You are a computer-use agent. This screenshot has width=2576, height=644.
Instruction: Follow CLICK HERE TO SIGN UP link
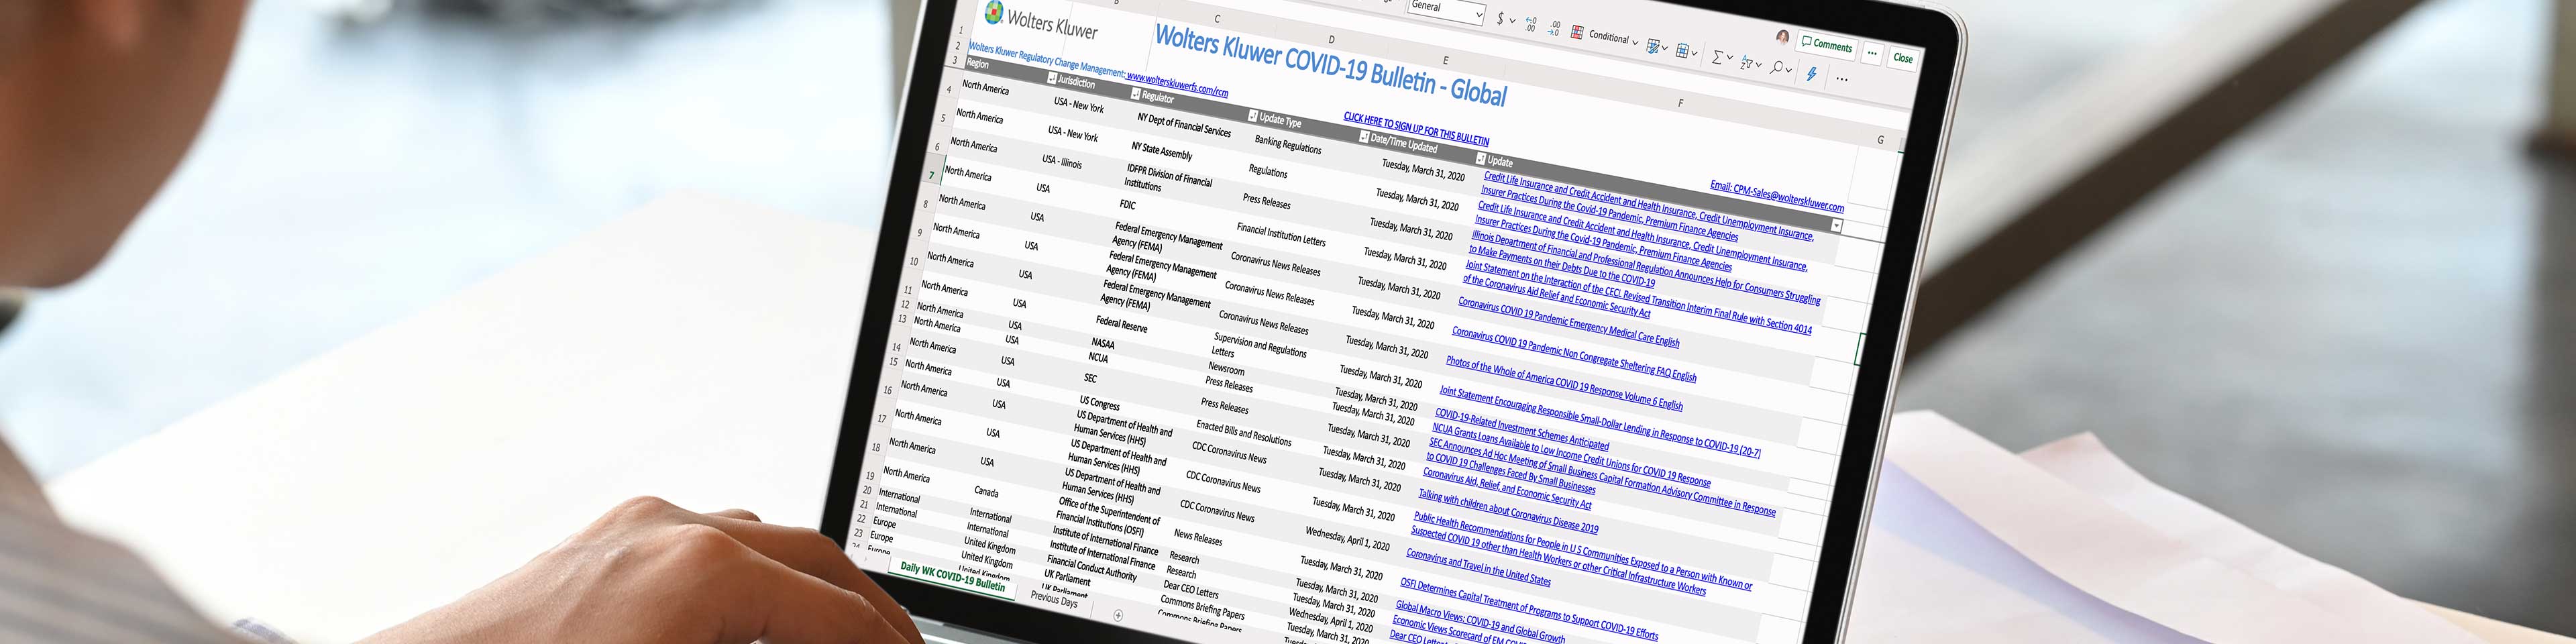pyautogui.click(x=1416, y=129)
